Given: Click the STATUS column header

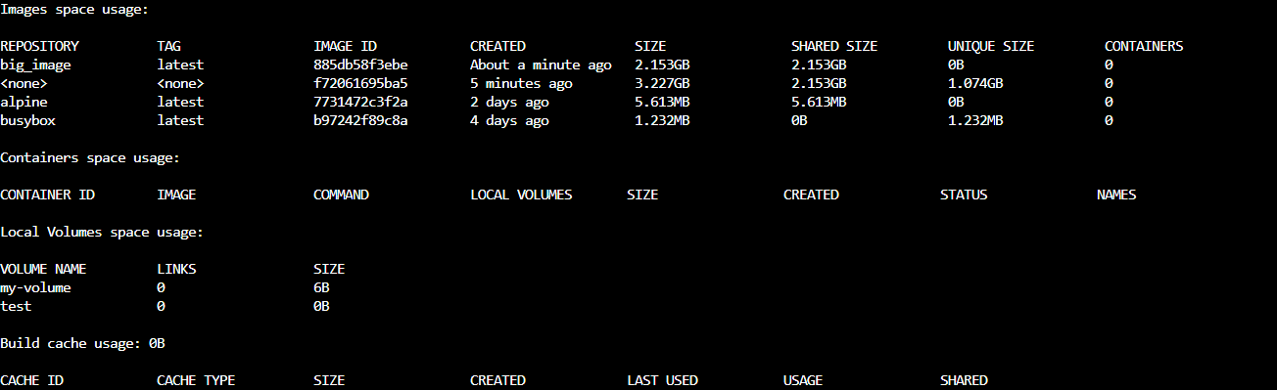Looking at the screenshot, I should [x=964, y=195].
